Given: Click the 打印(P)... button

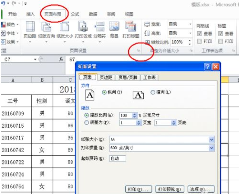Looking at the screenshot, I should pos(139,189).
